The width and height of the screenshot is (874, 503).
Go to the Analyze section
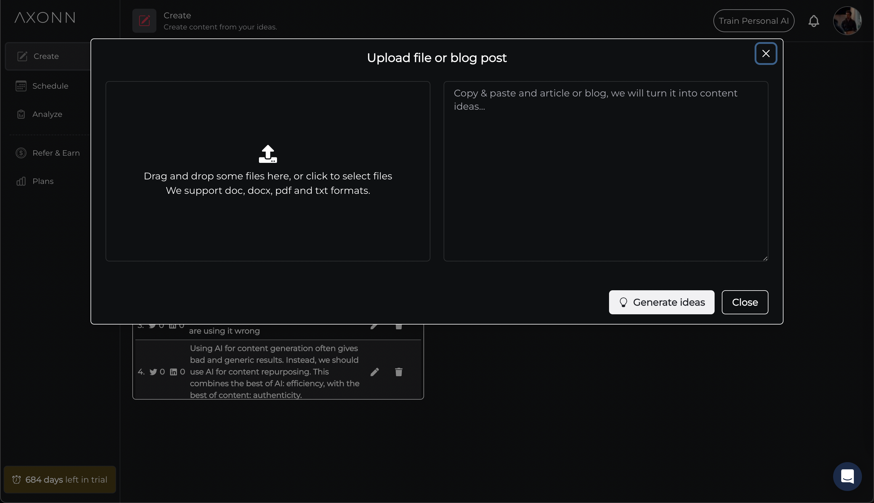pyautogui.click(x=47, y=114)
